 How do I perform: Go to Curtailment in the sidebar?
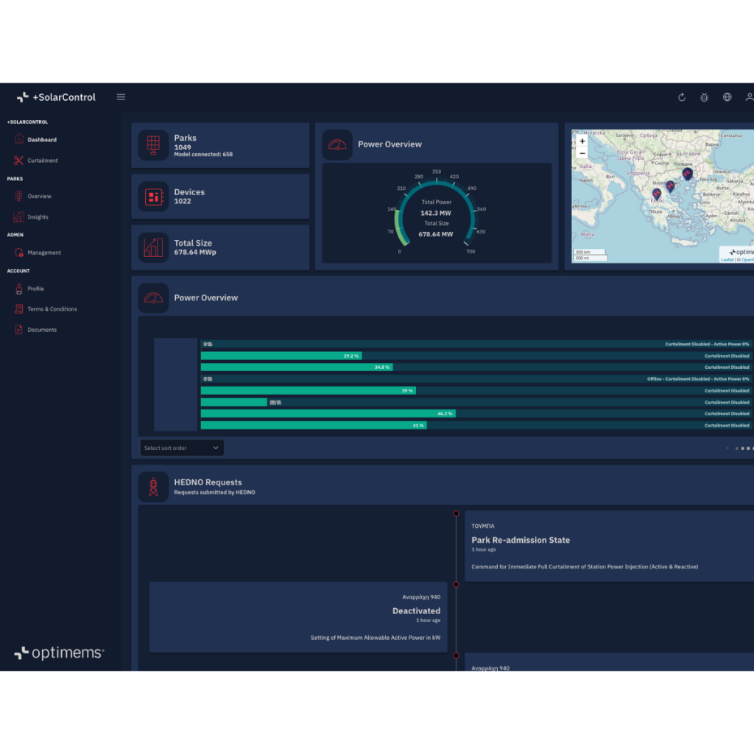(x=43, y=161)
